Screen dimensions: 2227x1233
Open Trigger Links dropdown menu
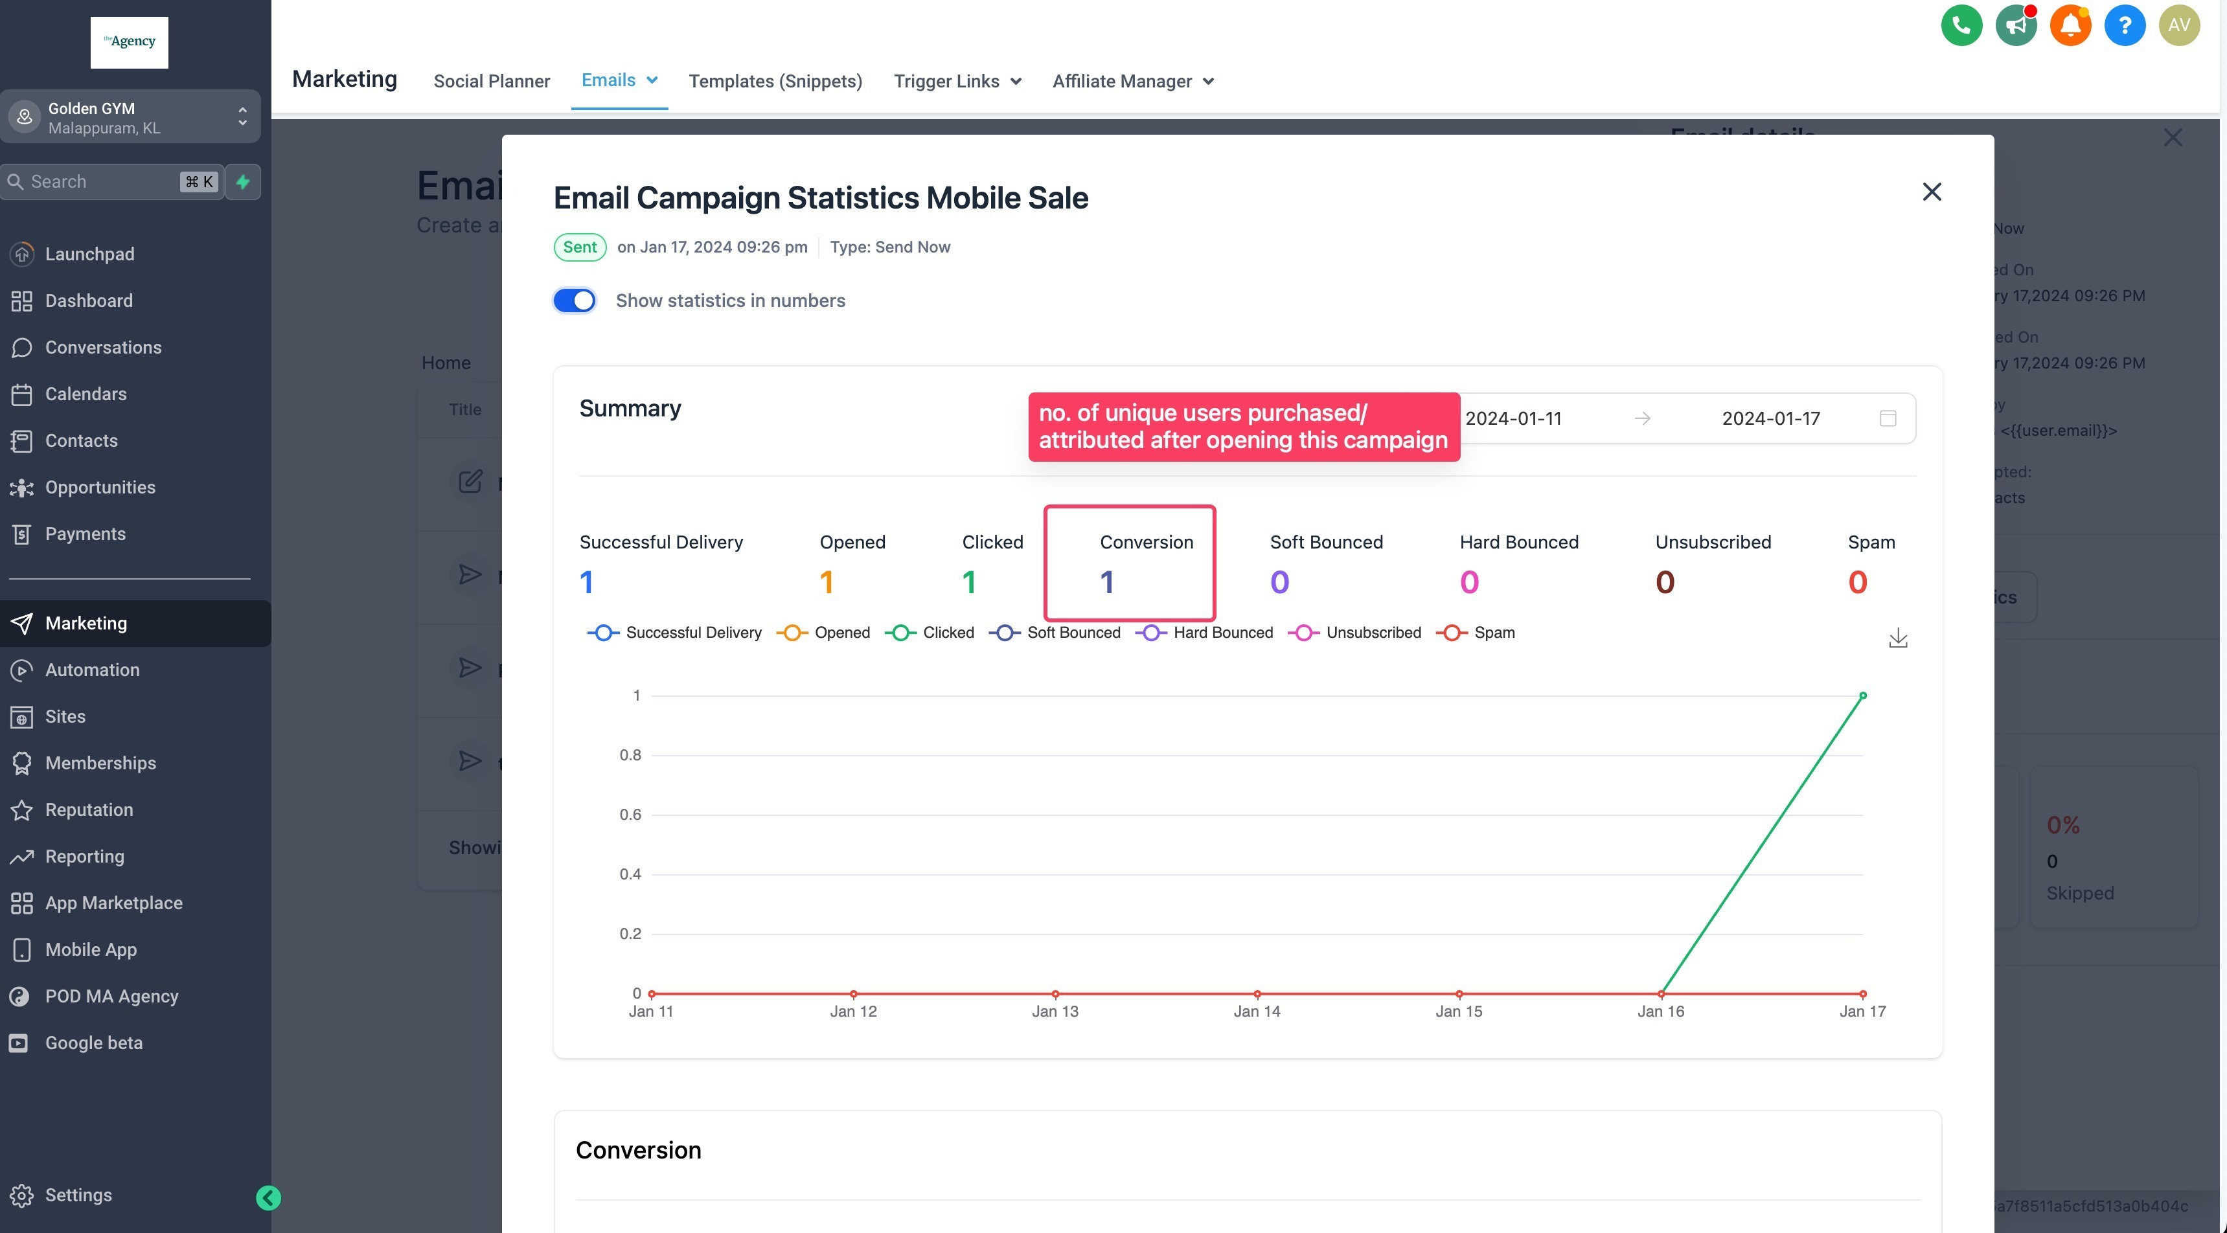[x=957, y=81]
